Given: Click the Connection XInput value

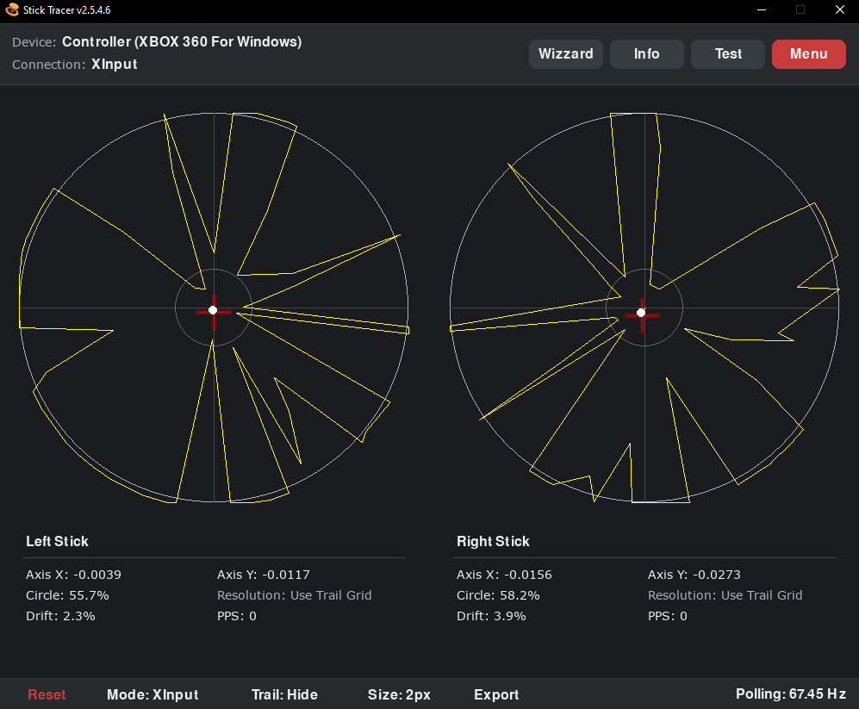Looking at the screenshot, I should pyautogui.click(x=114, y=64).
